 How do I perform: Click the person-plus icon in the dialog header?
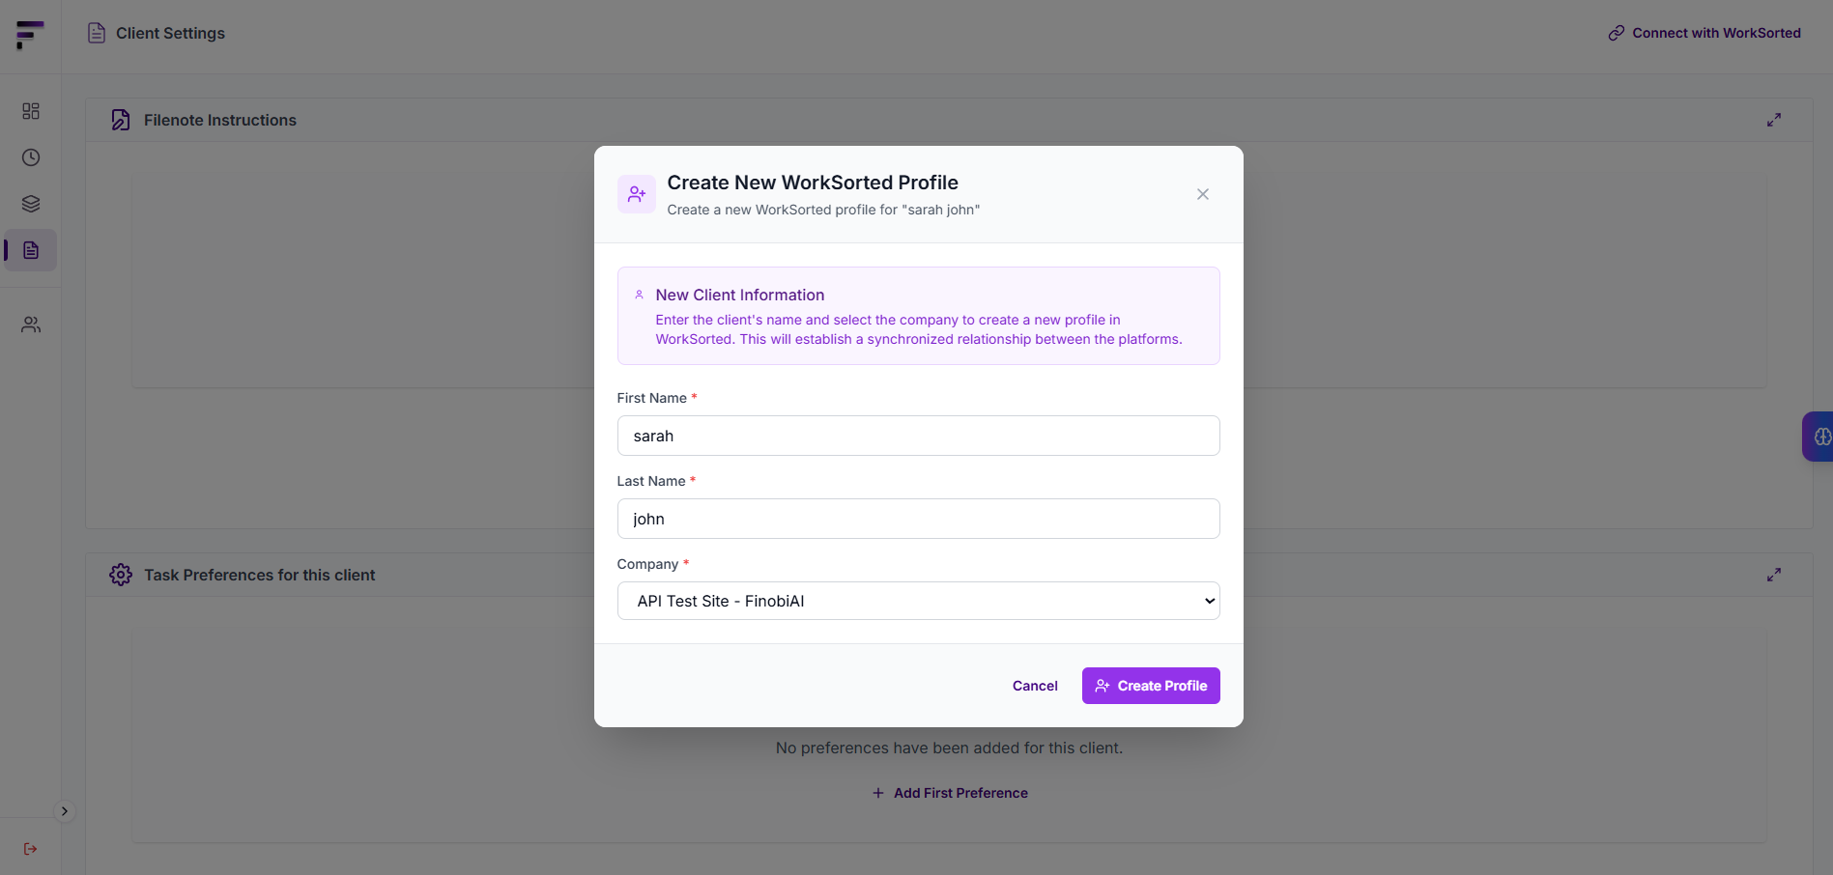pos(636,193)
